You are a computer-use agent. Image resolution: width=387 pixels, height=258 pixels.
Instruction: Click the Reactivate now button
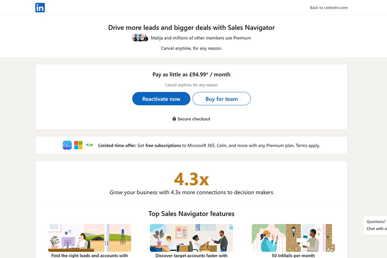click(x=161, y=99)
